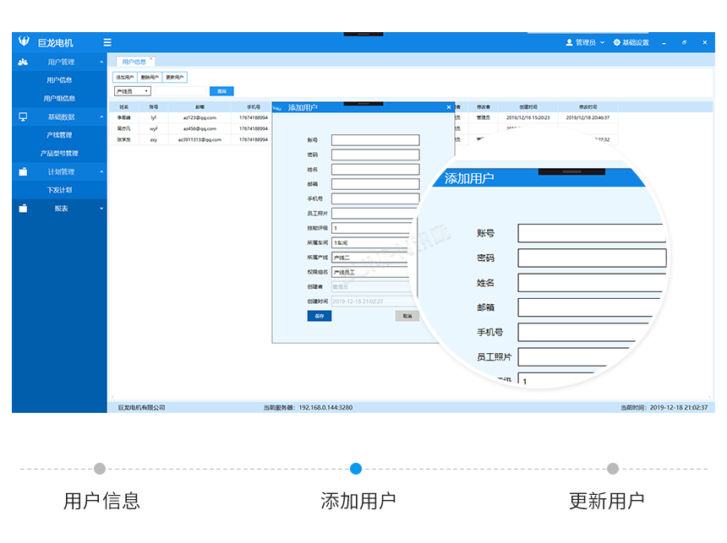727x543 pixels.
Task: Open 产线管理 from the sidebar menu
Action: click(x=60, y=135)
